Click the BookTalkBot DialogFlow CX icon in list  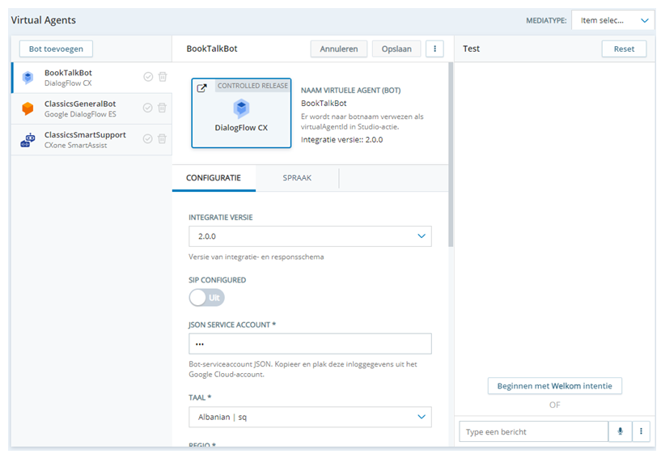pyautogui.click(x=28, y=78)
